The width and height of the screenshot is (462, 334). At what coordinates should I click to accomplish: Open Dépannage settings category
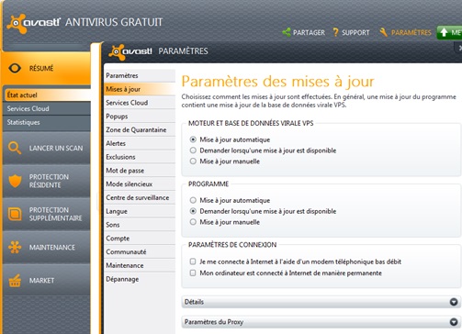coord(140,279)
